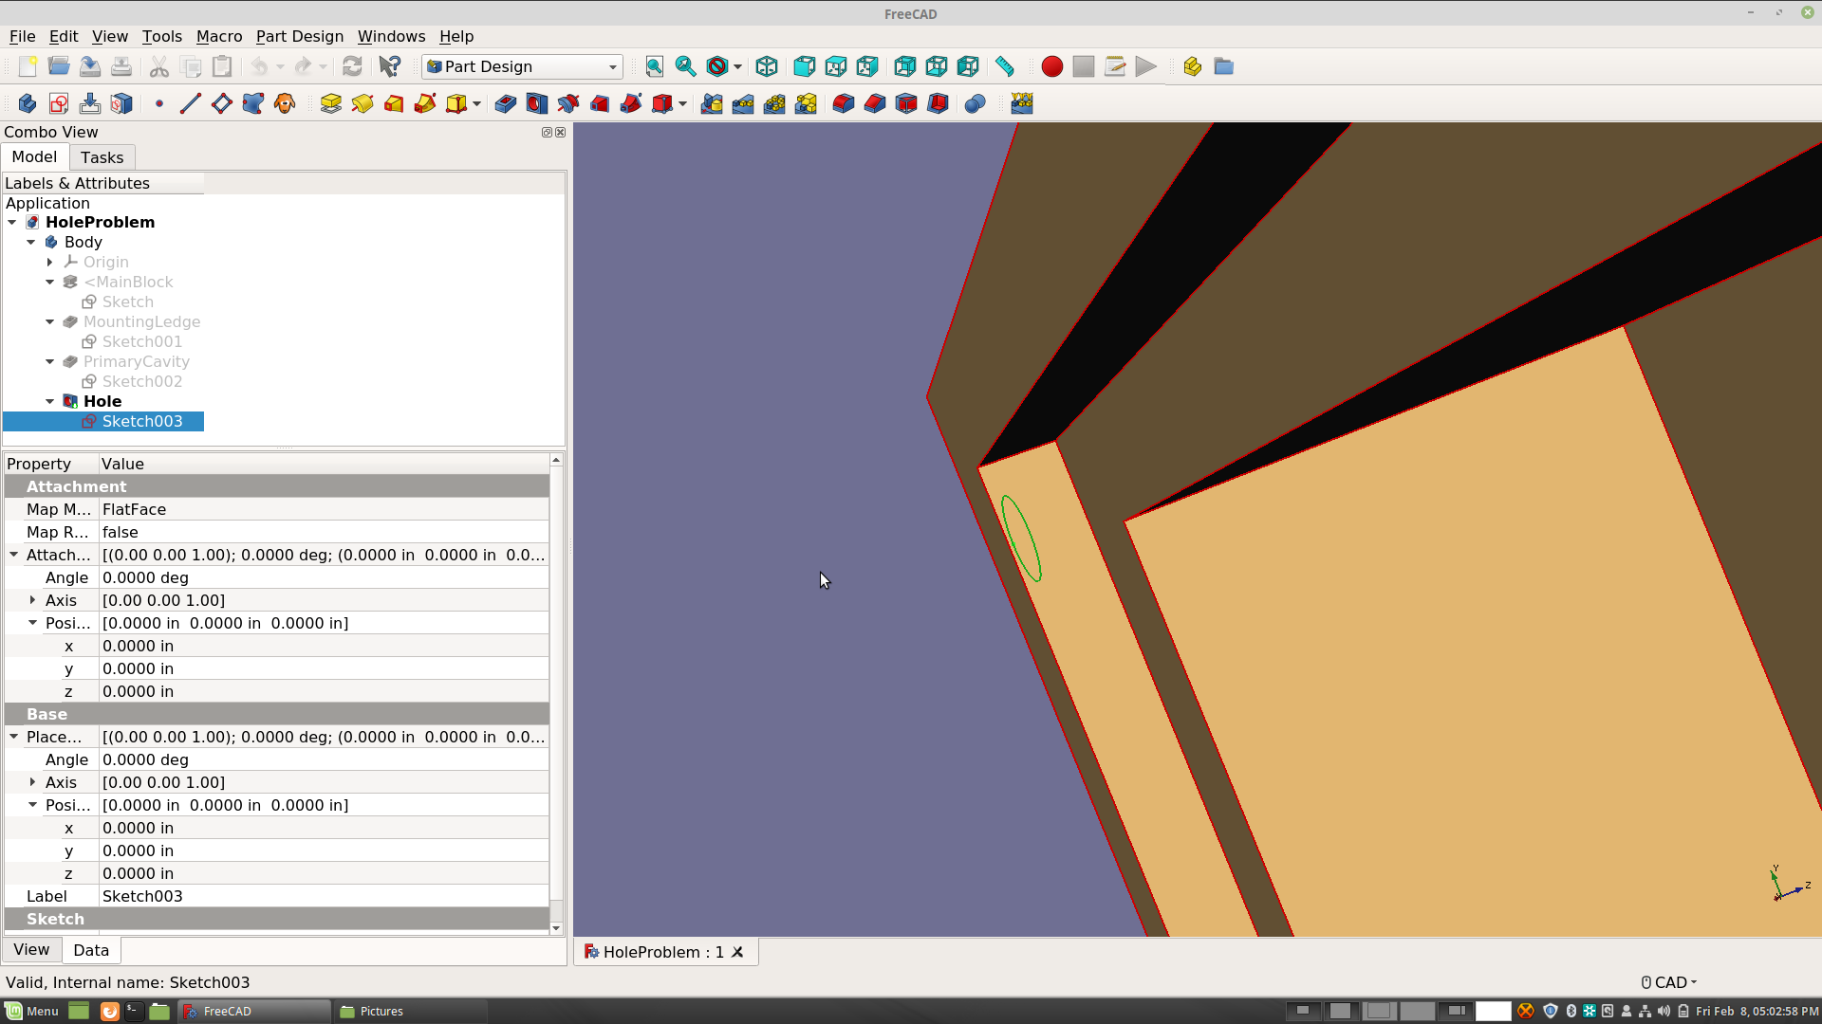Image resolution: width=1822 pixels, height=1024 pixels.
Task: Click Map Mode FlatFace value
Action: pos(323,509)
